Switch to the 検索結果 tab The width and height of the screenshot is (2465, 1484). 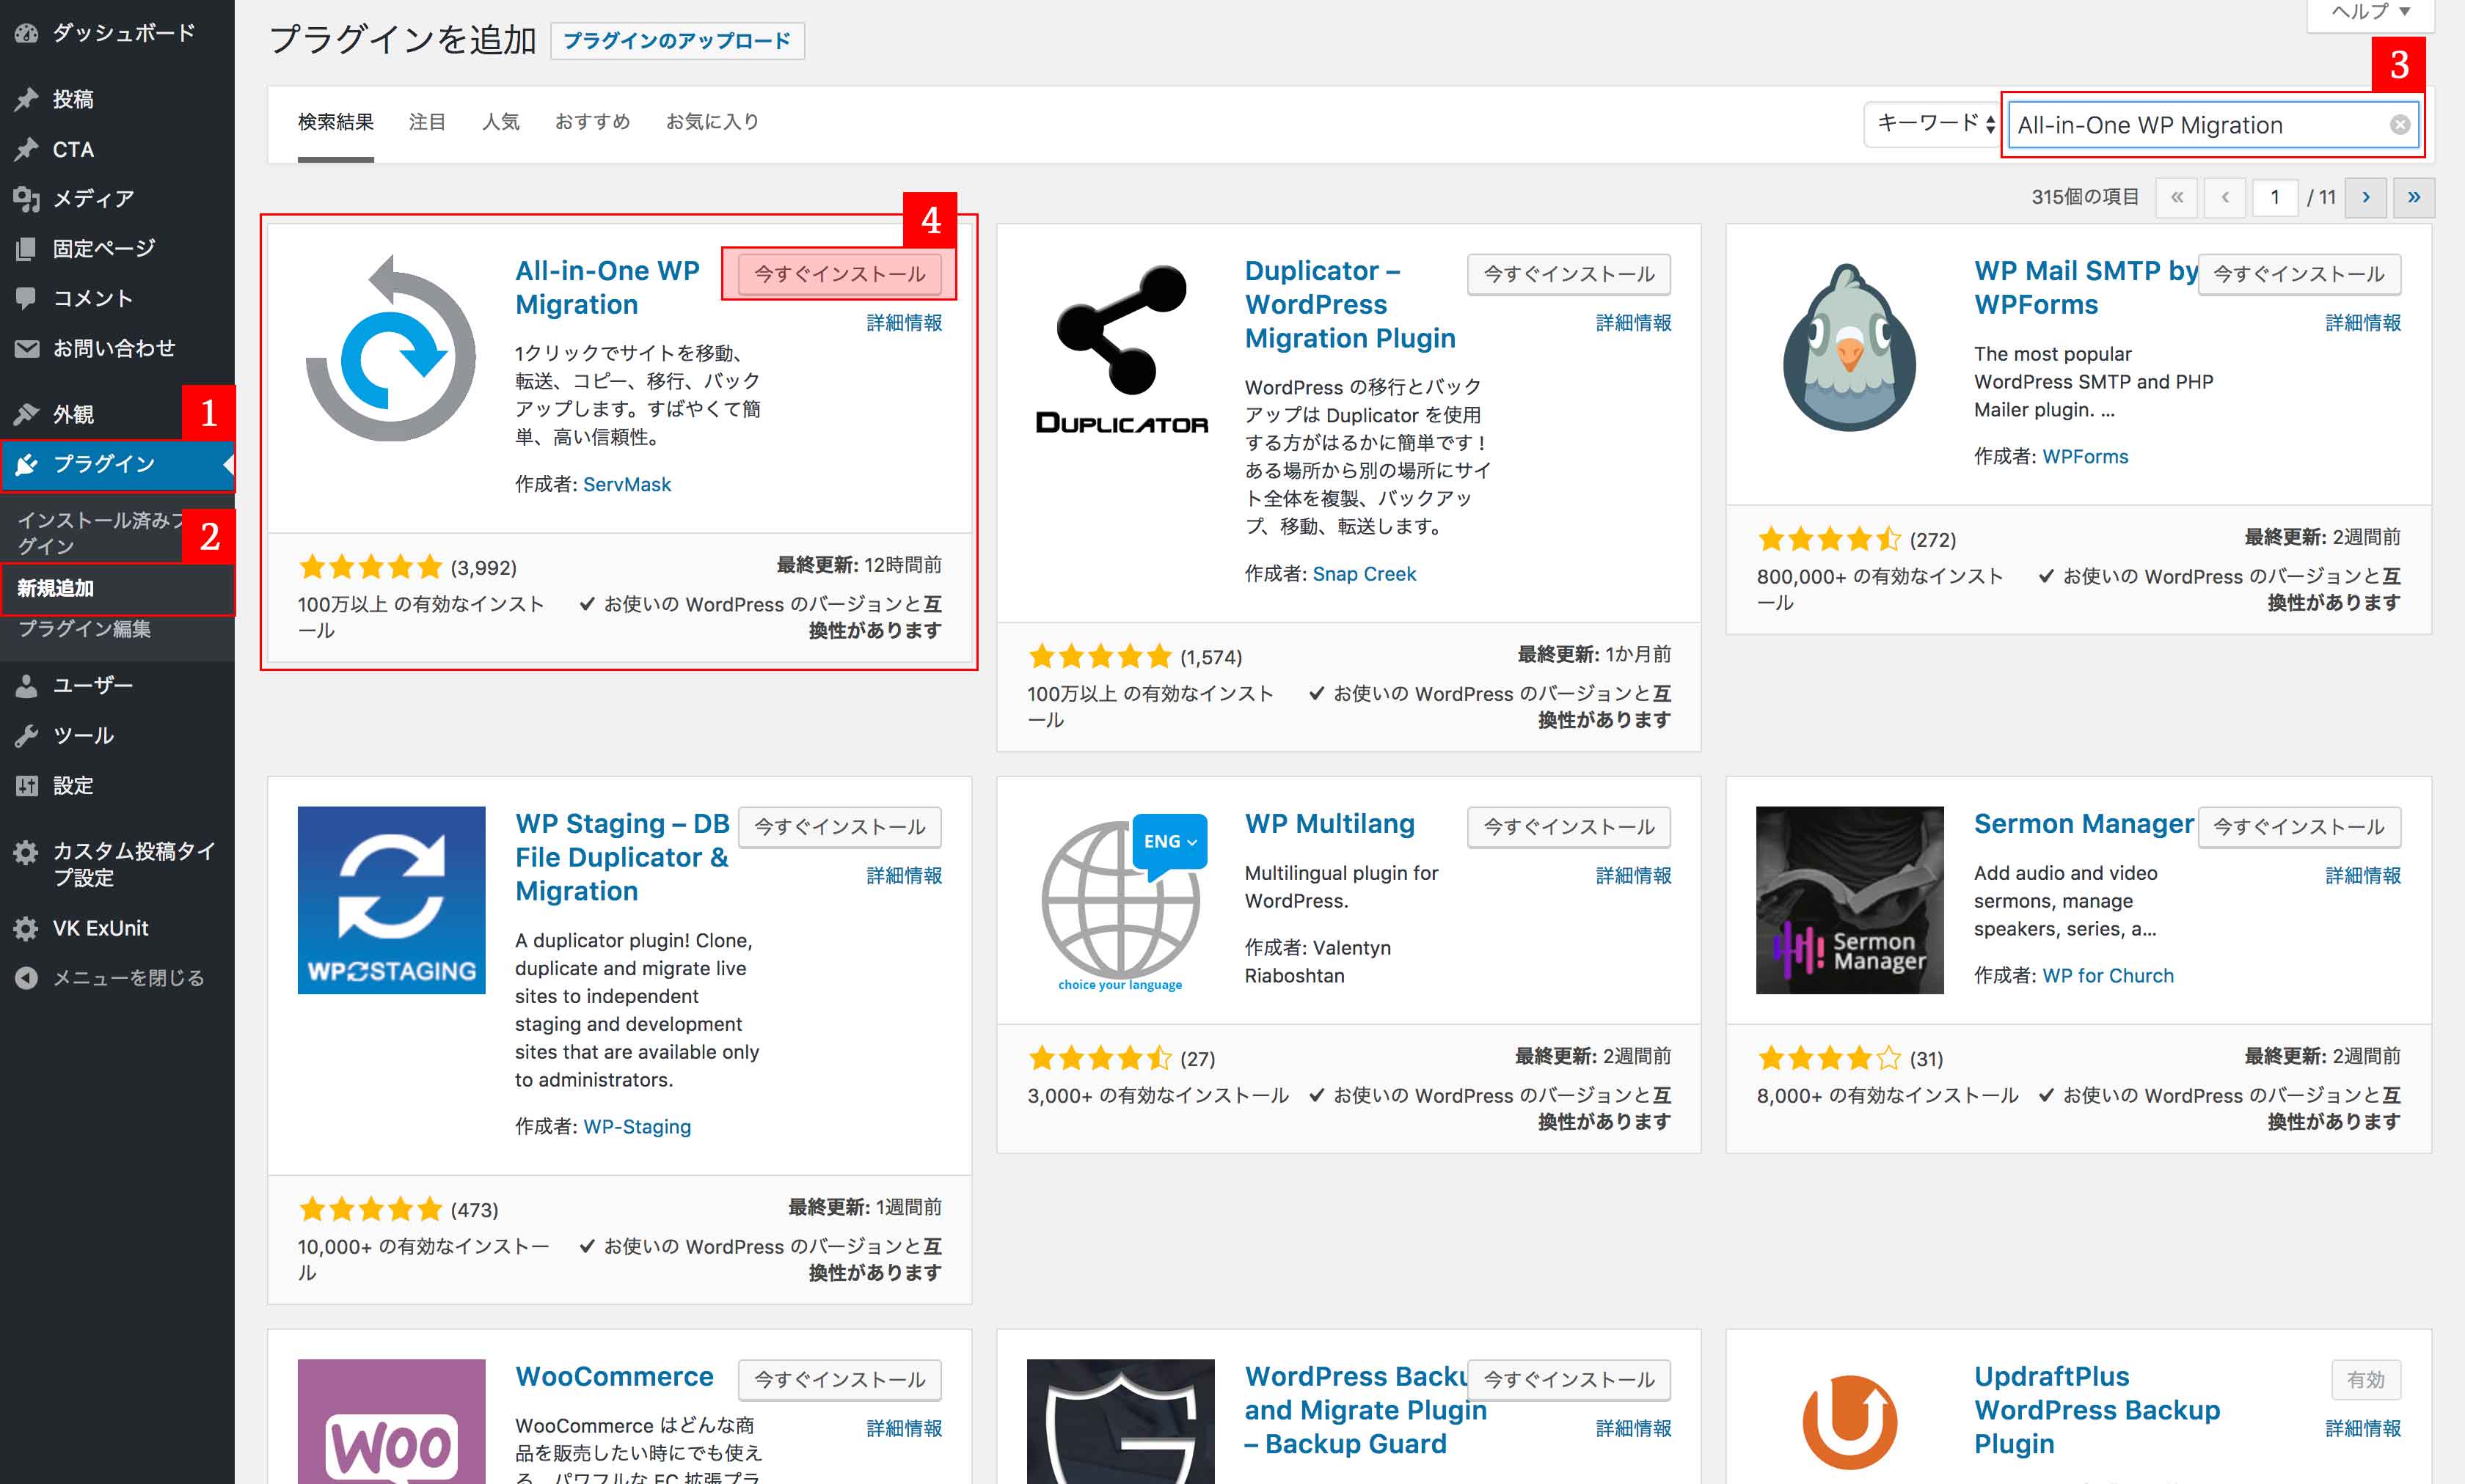point(336,122)
